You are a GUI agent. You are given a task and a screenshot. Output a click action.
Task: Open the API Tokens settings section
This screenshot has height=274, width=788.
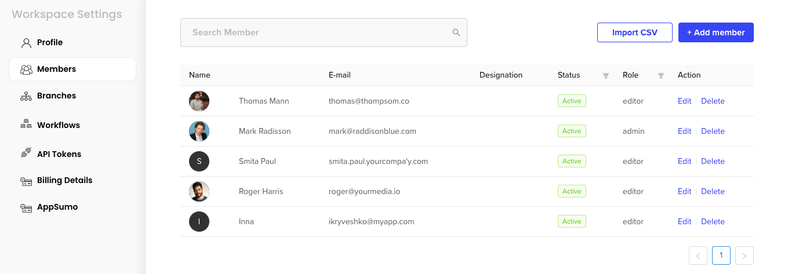coord(59,154)
